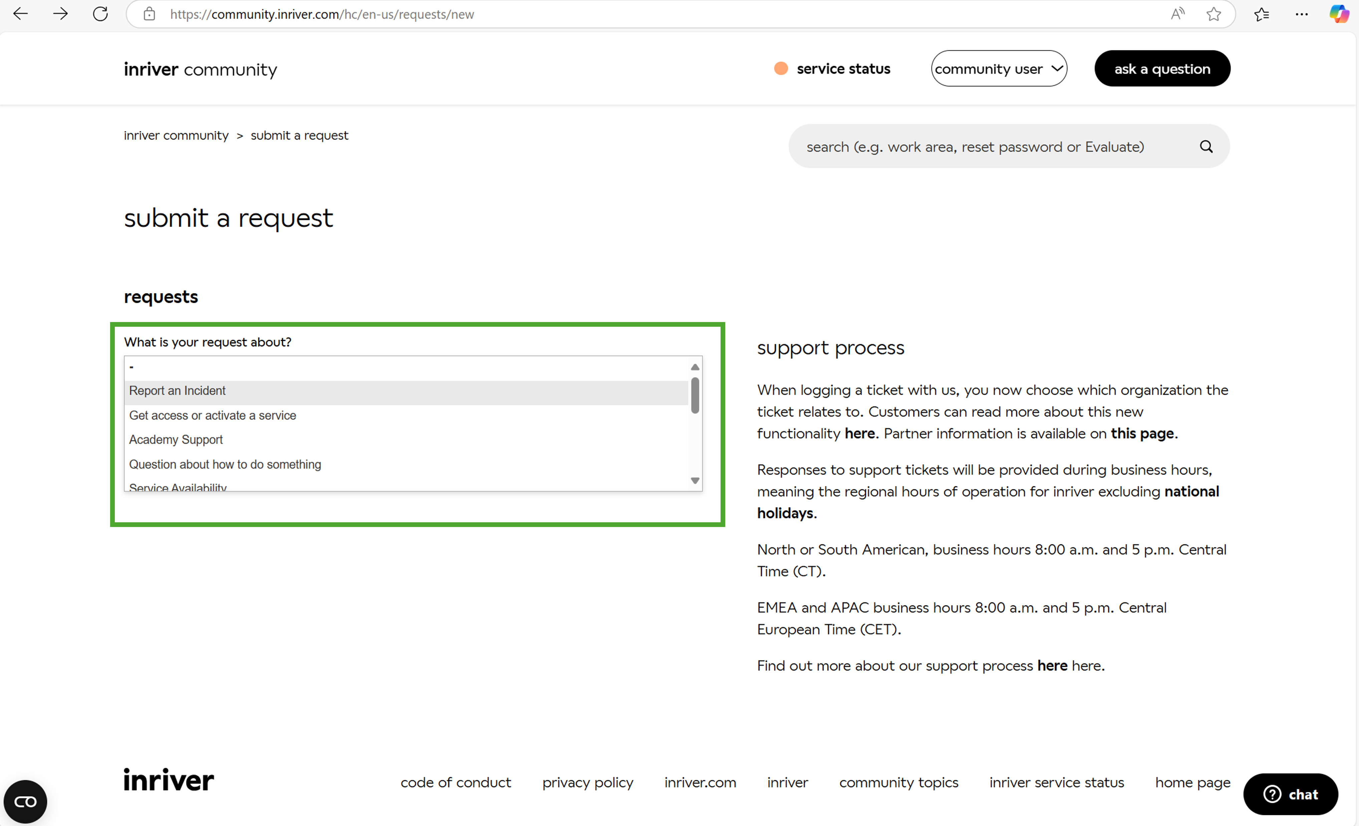
Task: Click the address bar URL
Action: (322, 14)
